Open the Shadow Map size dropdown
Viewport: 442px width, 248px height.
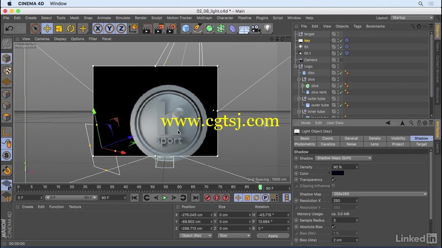point(380,194)
